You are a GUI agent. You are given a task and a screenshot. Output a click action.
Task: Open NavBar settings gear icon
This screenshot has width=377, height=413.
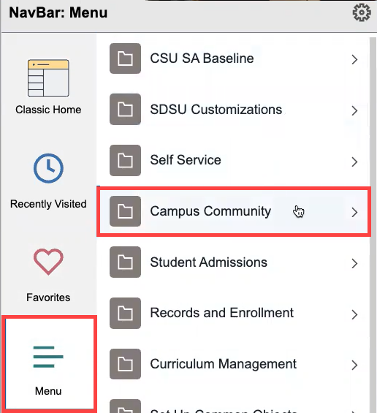click(362, 12)
